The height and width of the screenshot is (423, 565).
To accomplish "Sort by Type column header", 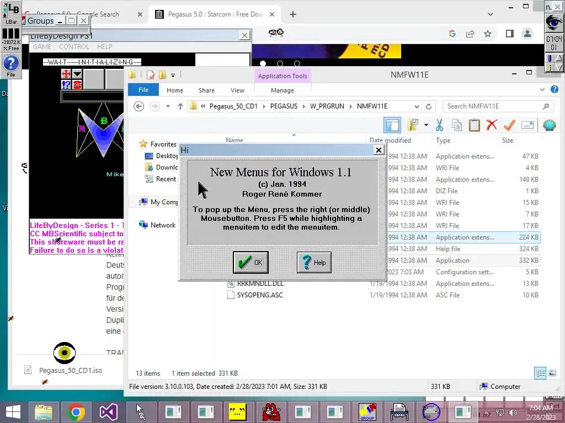I will click(x=443, y=140).
